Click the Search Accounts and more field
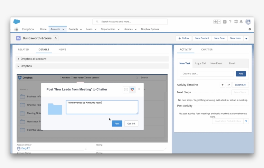264x168 pixels. 130,22
